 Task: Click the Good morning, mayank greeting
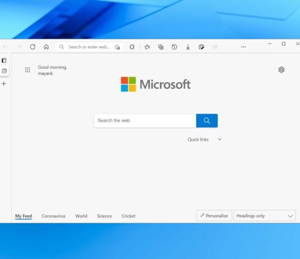pyautogui.click(x=52, y=70)
